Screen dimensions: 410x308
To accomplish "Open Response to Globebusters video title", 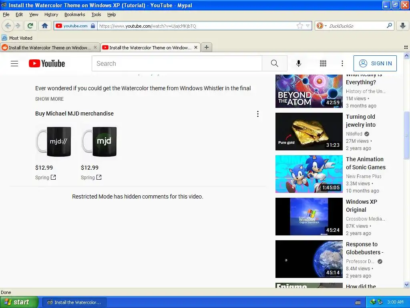I will pos(364,248).
